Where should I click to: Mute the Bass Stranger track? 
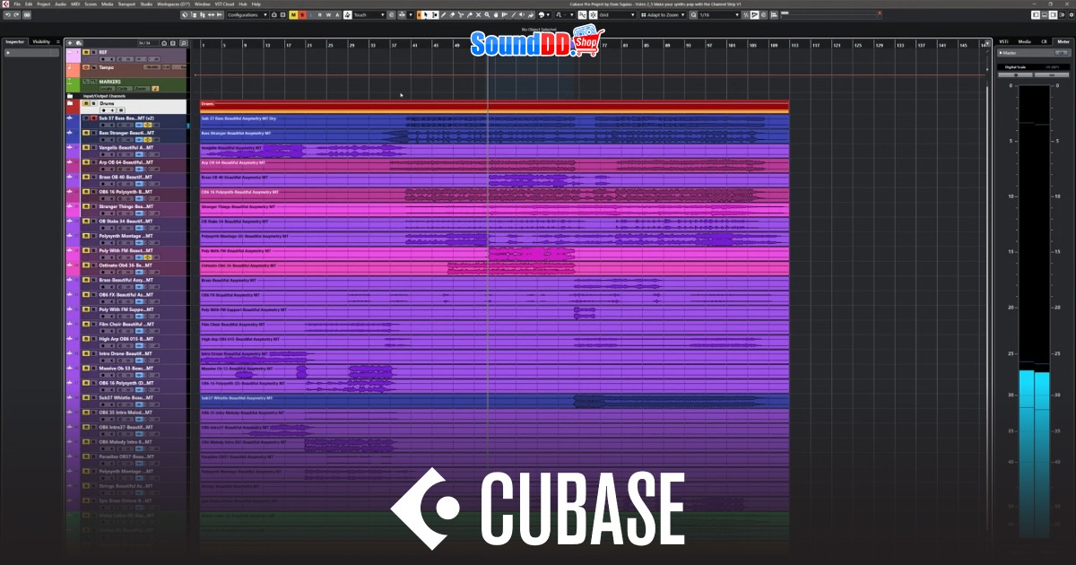point(86,133)
